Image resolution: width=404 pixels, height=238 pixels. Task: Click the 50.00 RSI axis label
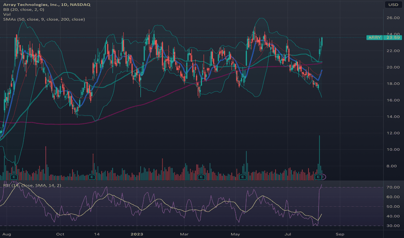point(393,206)
